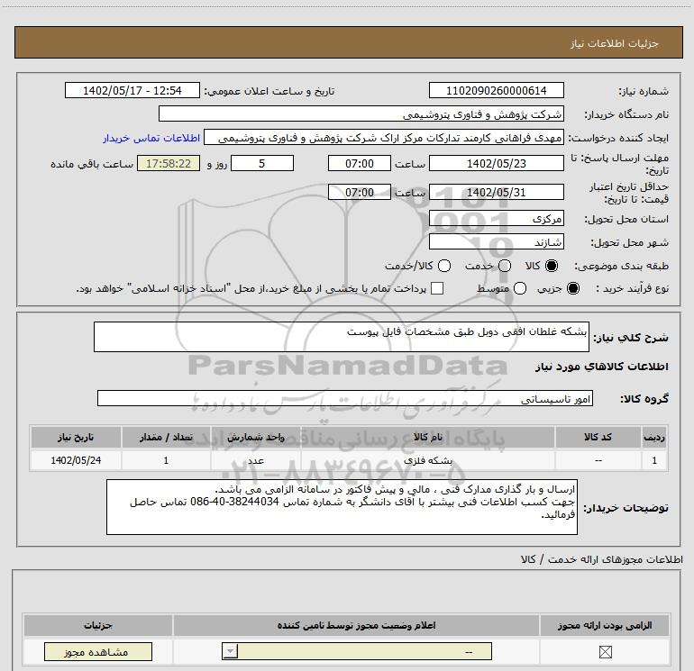Select the متوسط purchase type radio
This screenshot has height=671, width=694.
tap(520, 288)
